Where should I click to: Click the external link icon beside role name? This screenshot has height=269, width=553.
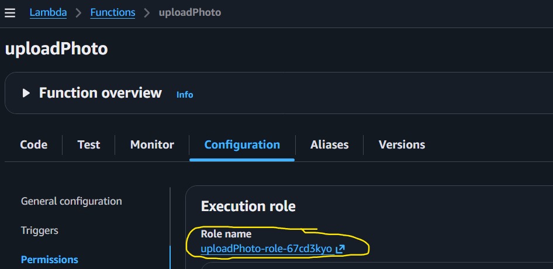(x=340, y=249)
